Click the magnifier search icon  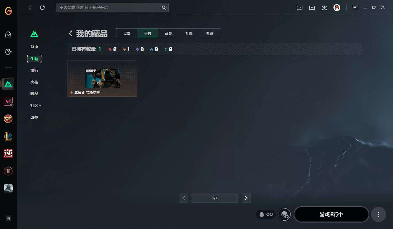164,8
